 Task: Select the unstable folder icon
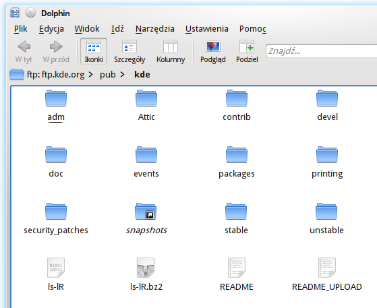click(x=326, y=212)
